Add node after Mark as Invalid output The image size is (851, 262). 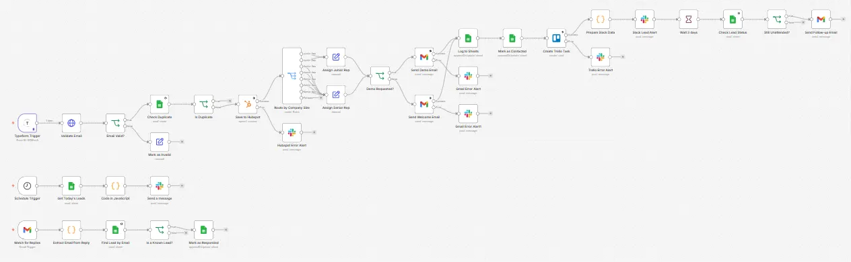pos(182,142)
